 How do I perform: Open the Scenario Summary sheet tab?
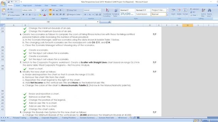click(87, 118)
